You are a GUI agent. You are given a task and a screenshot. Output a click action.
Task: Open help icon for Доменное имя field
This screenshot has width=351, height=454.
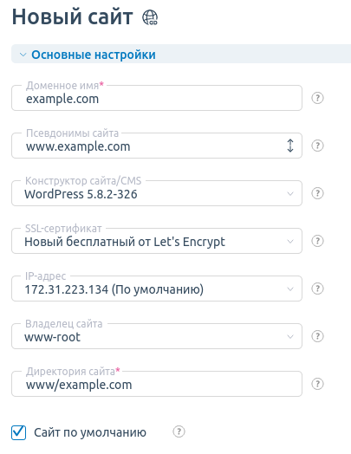click(x=317, y=98)
